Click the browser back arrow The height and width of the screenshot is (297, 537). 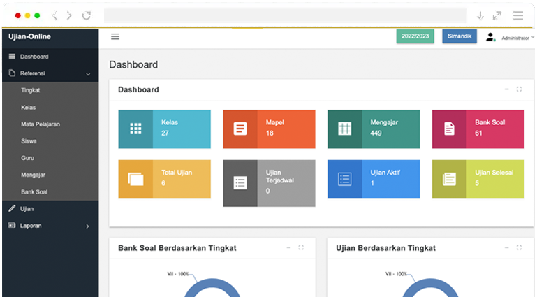point(54,15)
